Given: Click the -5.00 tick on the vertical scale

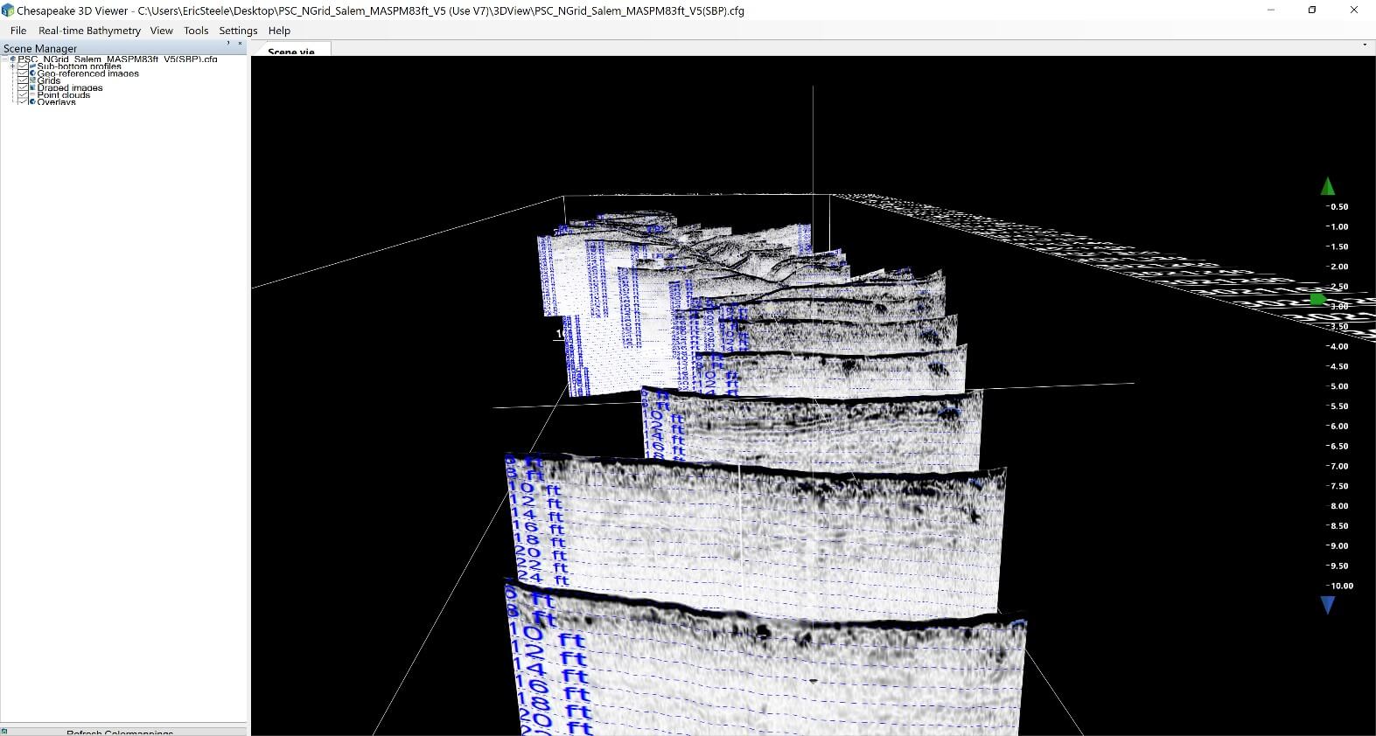Looking at the screenshot, I should [1338, 386].
